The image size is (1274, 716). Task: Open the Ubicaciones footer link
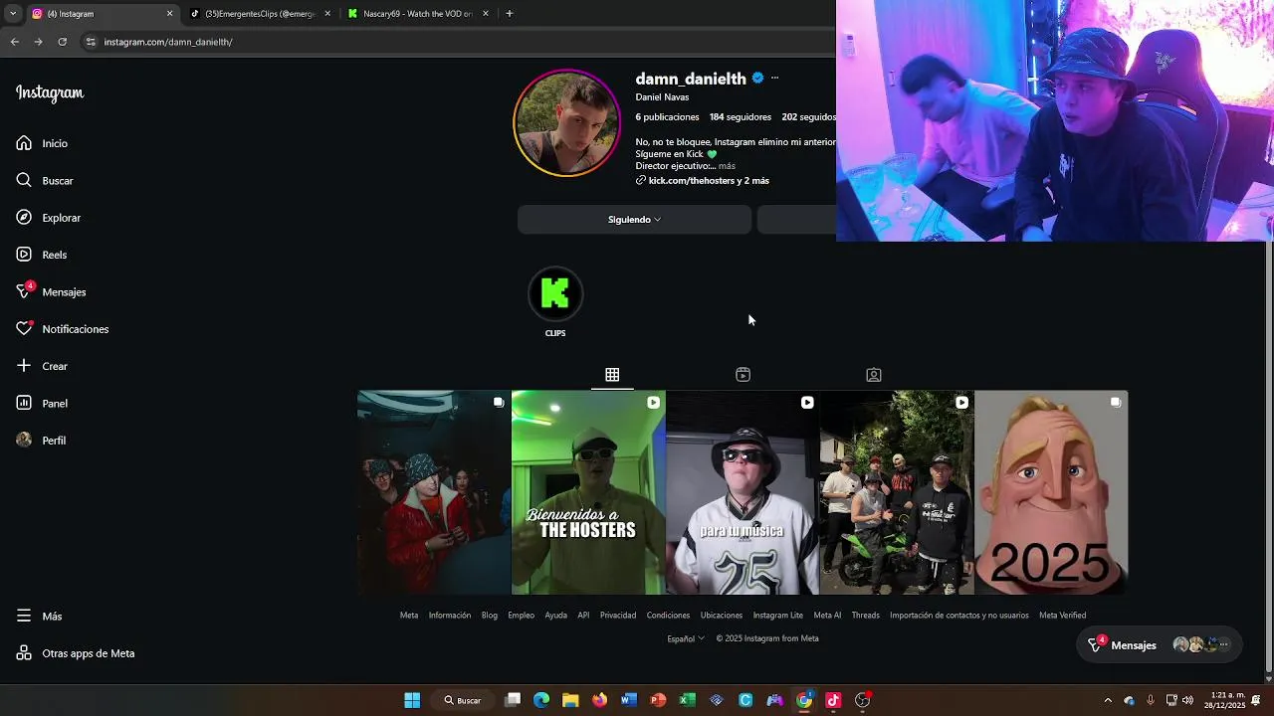click(722, 616)
